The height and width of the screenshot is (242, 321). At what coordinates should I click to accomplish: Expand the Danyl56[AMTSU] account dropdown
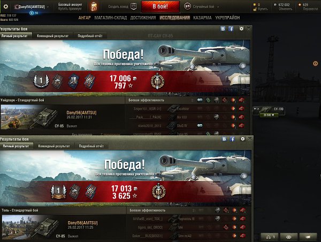pos(48,7)
